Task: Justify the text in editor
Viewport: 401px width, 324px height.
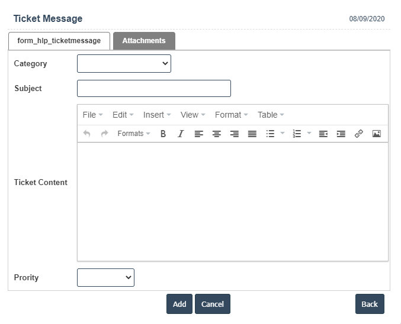Action: coord(252,134)
